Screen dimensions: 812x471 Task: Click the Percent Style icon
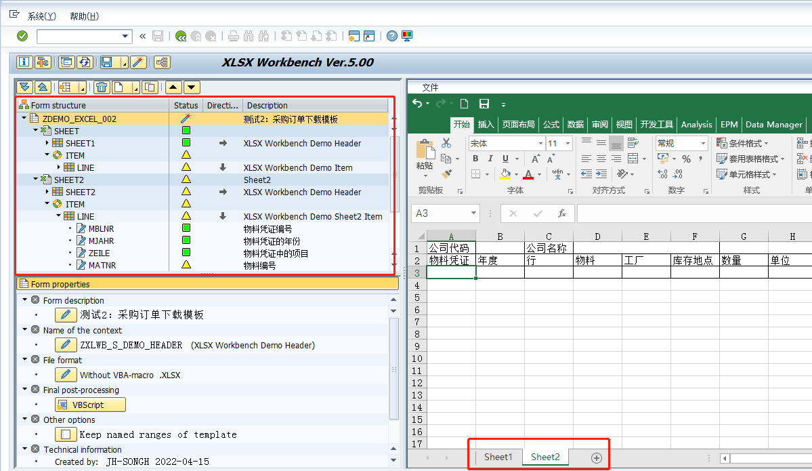(687, 159)
